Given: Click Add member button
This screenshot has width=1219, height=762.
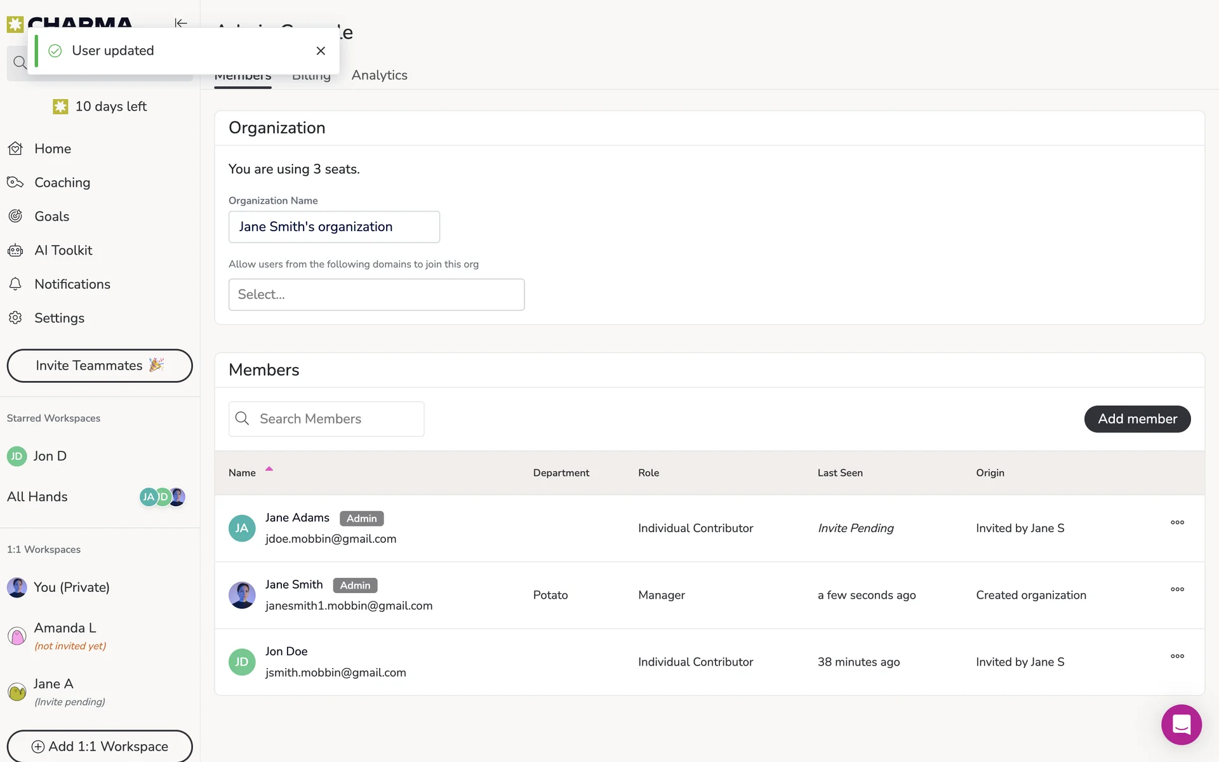Looking at the screenshot, I should click(x=1136, y=419).
